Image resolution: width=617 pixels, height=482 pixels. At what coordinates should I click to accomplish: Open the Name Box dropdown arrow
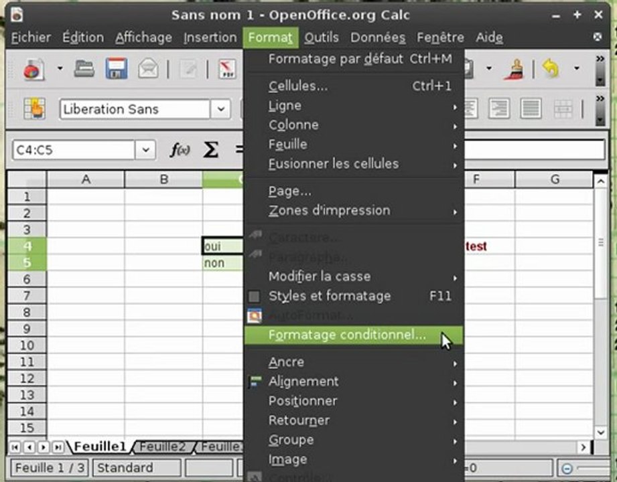[145, 150]
